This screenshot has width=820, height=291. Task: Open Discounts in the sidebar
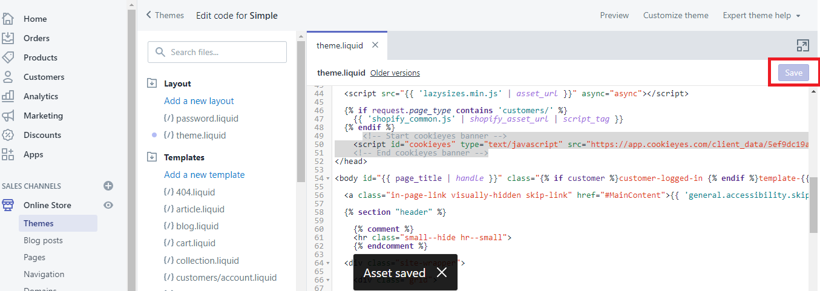[x=42, y=135]
